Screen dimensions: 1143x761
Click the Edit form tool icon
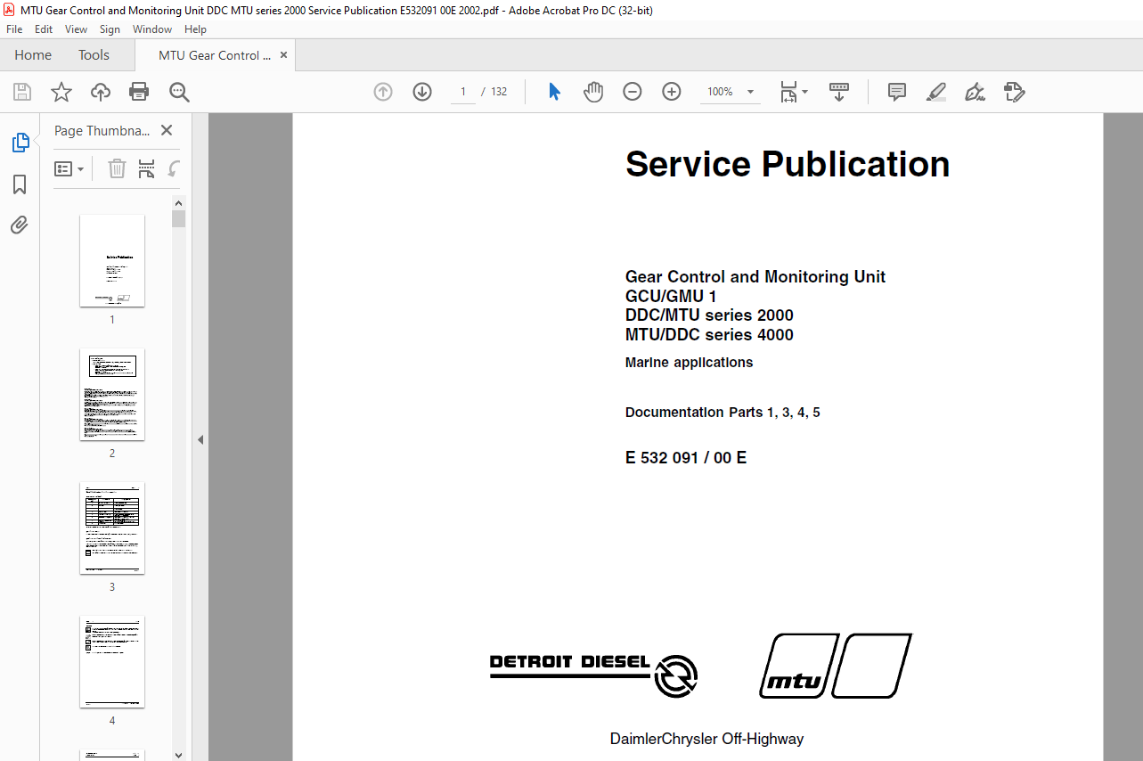point(1015,92)
